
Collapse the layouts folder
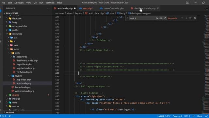(x=19, y=76)
